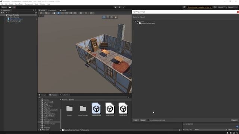239x134 pixels.
Task: Toggle Include dependencies checkbox
Action: point(148,120)
